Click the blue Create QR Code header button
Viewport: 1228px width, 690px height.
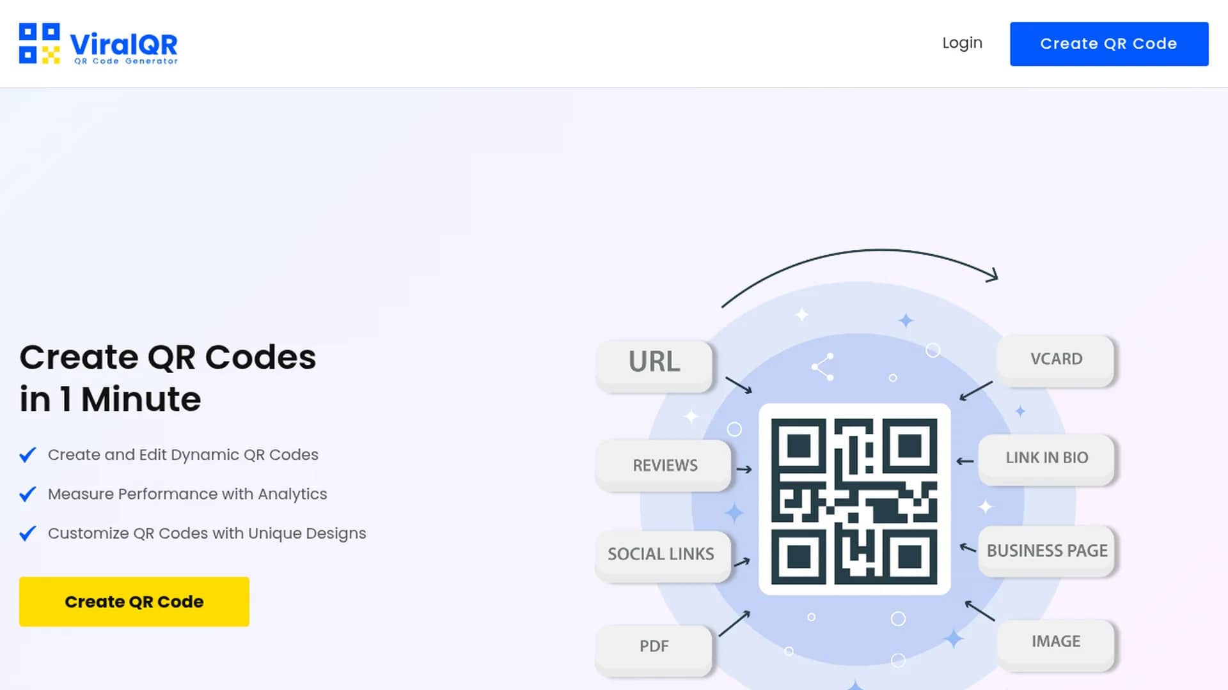point(1109,44)
